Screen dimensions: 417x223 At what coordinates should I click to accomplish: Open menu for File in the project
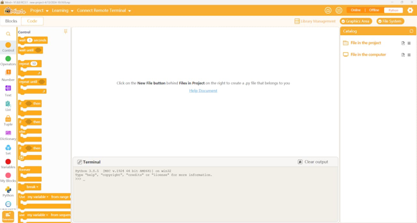tap(409, 43)
